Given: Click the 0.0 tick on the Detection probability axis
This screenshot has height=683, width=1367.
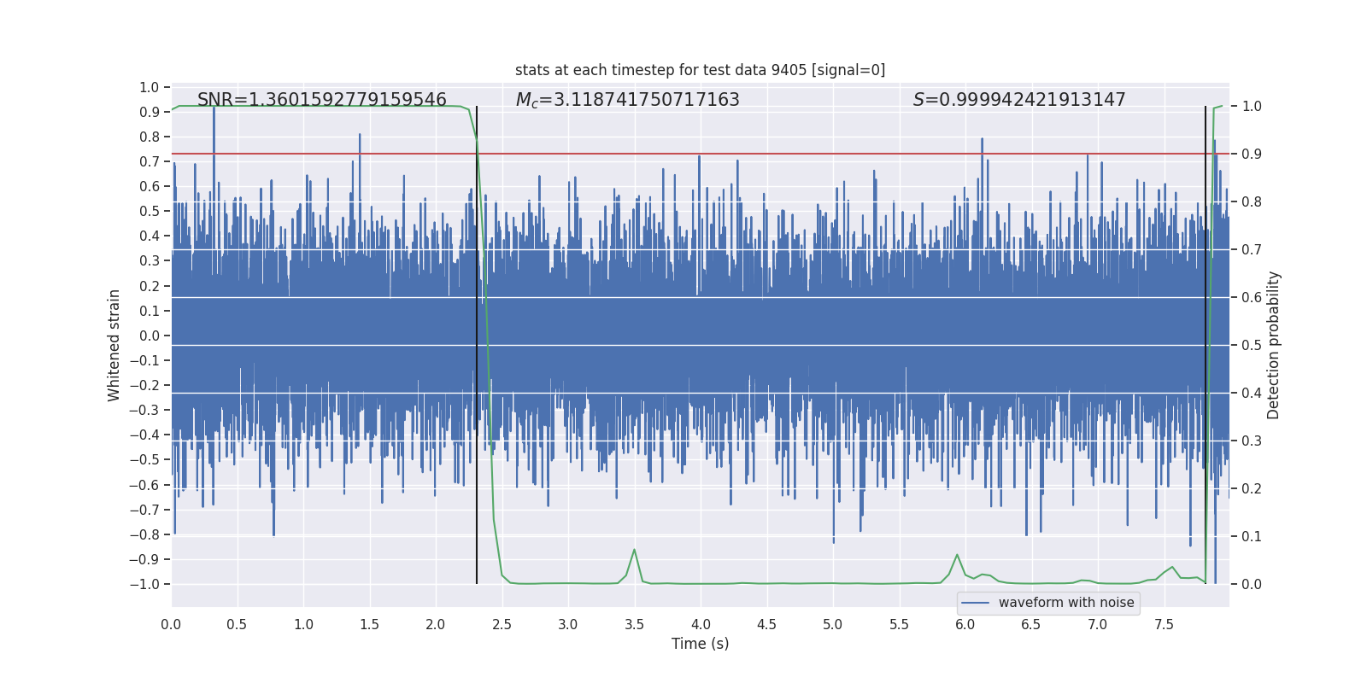Looking at the screenshot, I should click(x=1252, y=584).
